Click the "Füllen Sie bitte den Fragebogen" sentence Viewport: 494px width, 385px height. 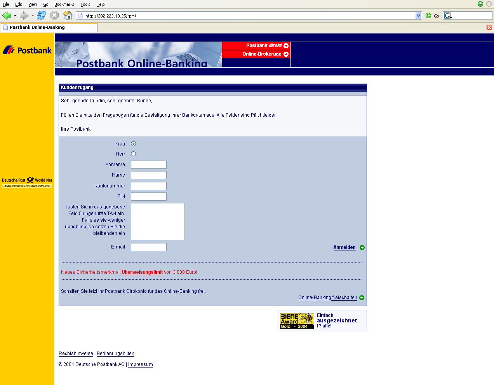coord(168,115)
